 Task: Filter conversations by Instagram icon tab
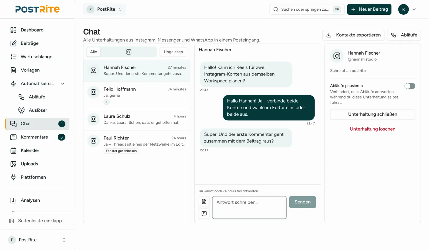(129, 52)
